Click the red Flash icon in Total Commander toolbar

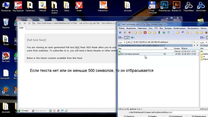[145, 32]
